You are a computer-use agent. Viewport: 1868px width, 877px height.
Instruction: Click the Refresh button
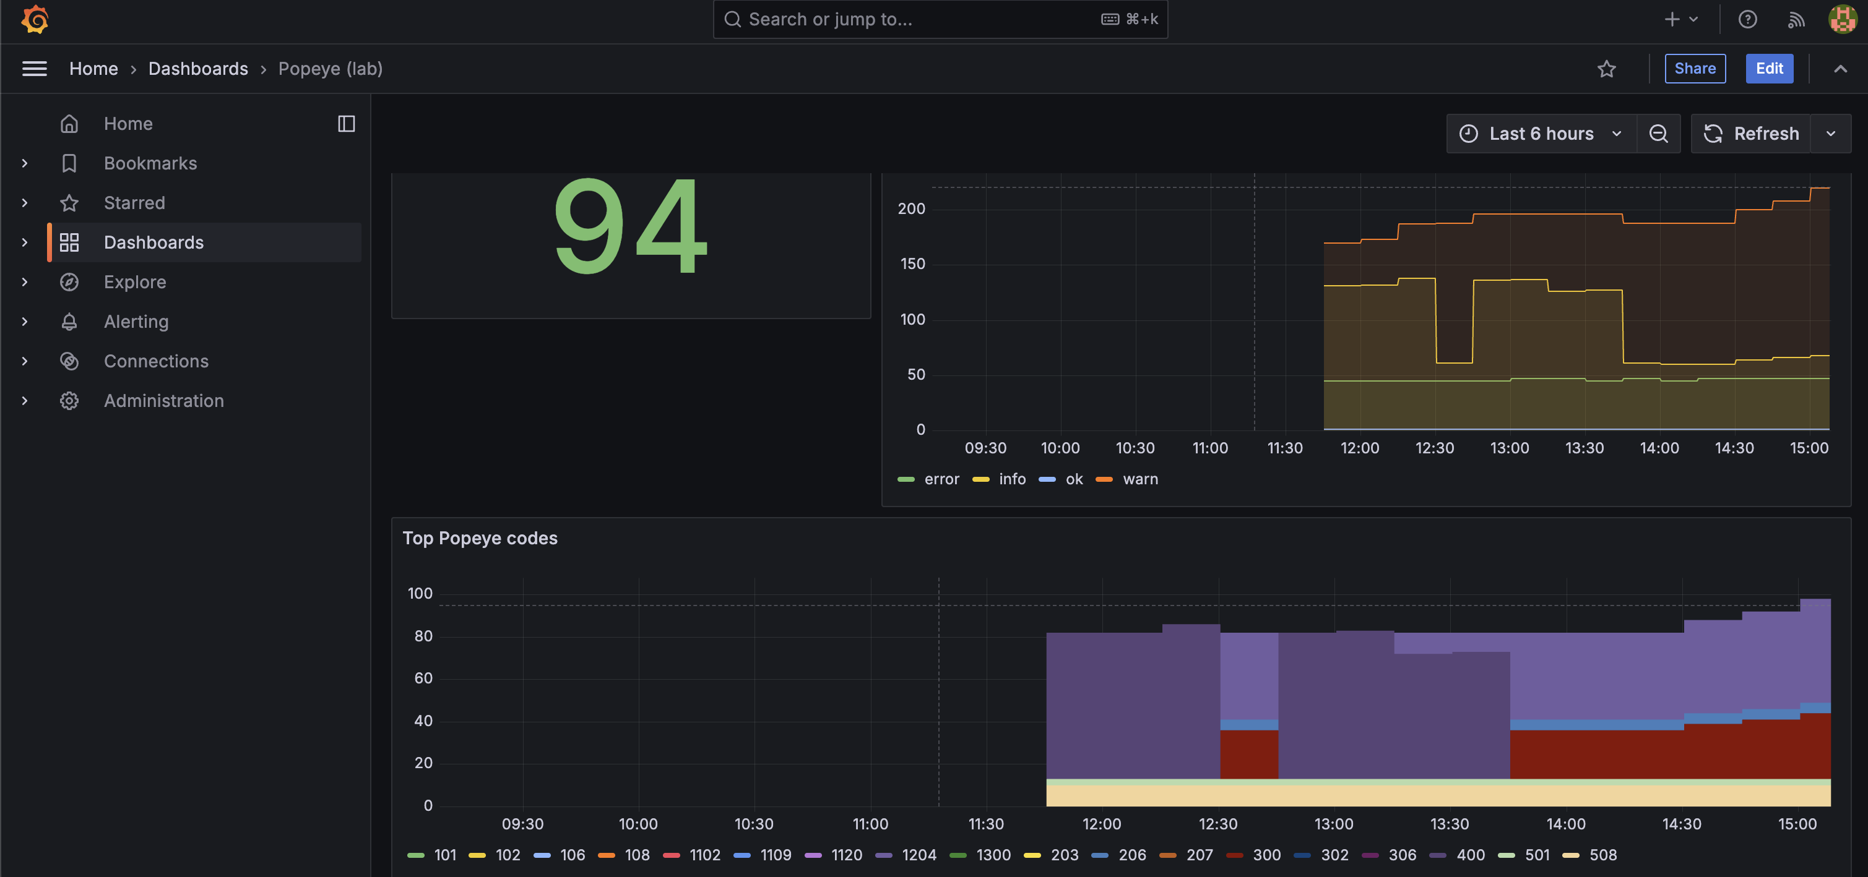pyautogui.click(x=1750, y=134)
